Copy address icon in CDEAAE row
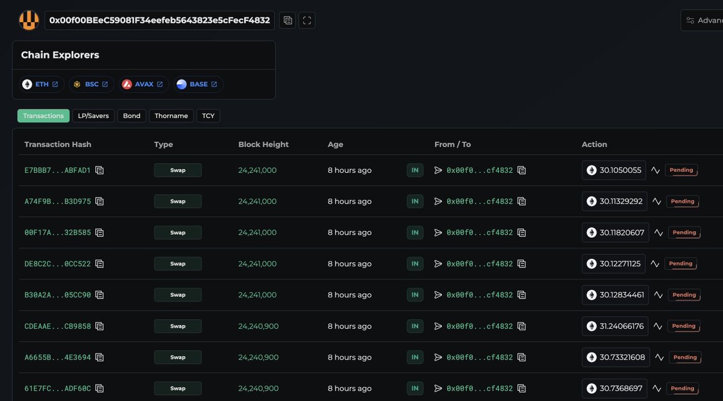 coord(522,326)
